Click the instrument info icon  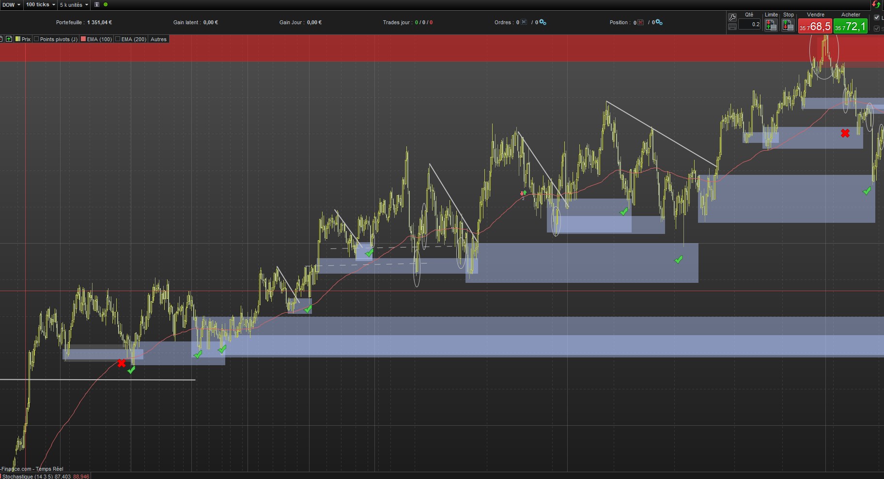(97, 5)
